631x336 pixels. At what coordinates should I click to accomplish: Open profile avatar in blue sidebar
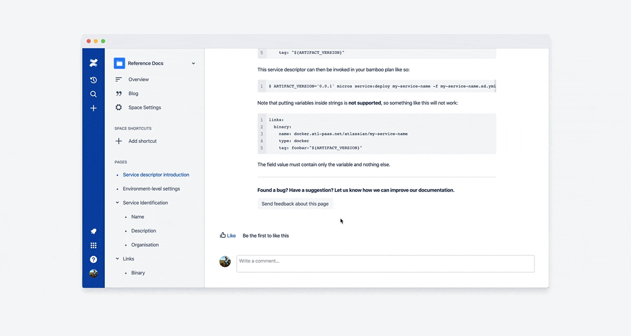(x=94, y=274)
